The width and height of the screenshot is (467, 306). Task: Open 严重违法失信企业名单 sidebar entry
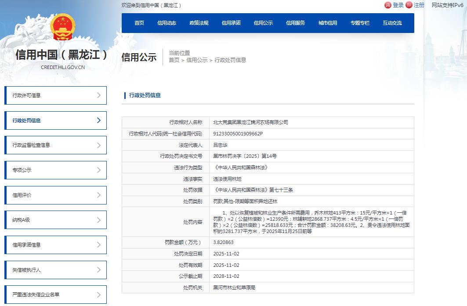coord(55,295)
